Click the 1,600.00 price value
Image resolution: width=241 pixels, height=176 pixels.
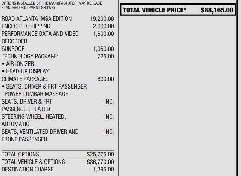point(103,34)
